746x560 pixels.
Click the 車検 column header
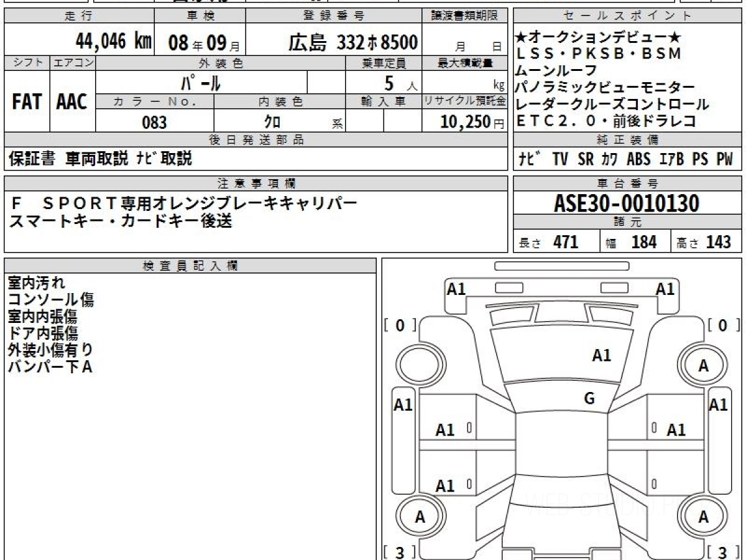click(200, 16)
